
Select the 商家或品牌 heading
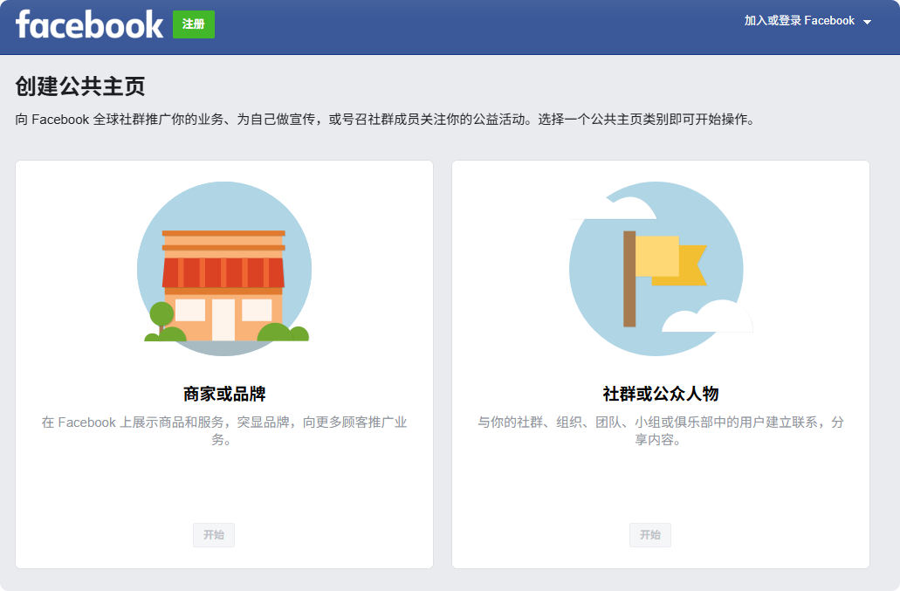coord(224,395)
